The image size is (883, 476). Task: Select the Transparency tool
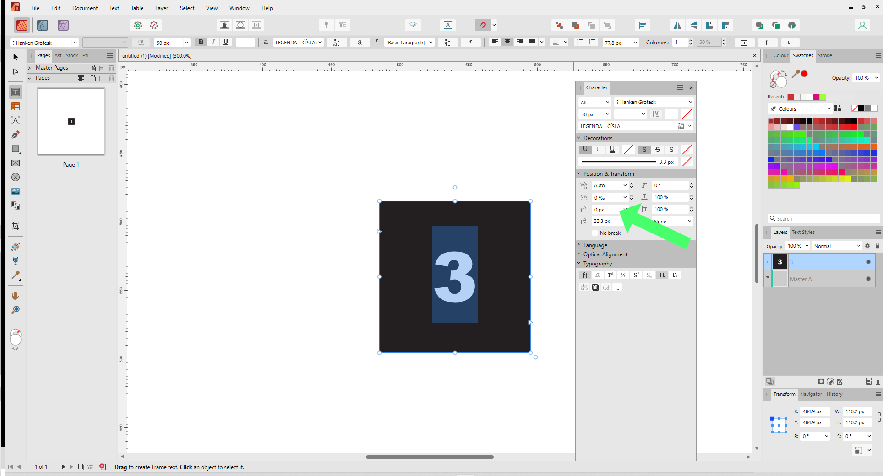click(x=16, y=261)
